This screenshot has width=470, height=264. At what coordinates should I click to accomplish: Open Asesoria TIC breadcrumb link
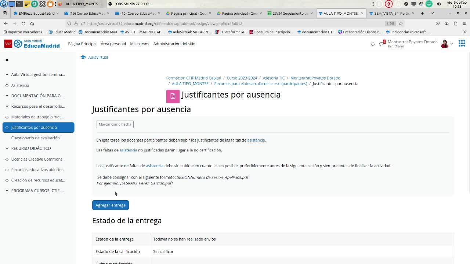[274, 78]
